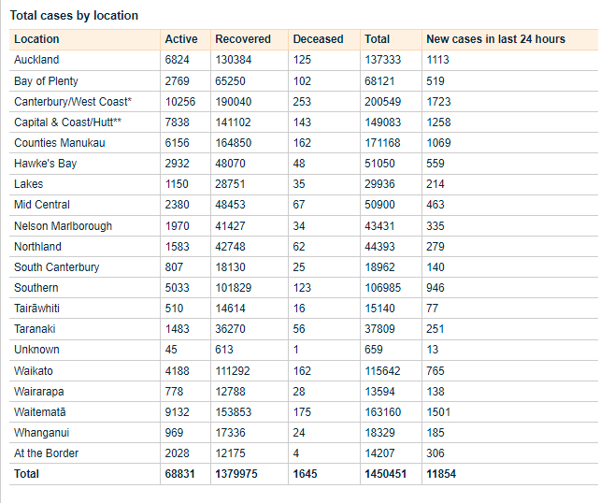Click the New cases in last 24 hours header

coord(495,39)
